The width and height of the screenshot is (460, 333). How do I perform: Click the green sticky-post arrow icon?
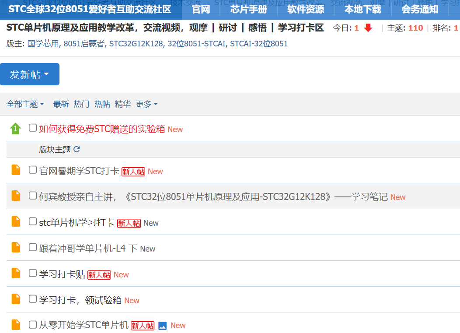pos(15,129)
